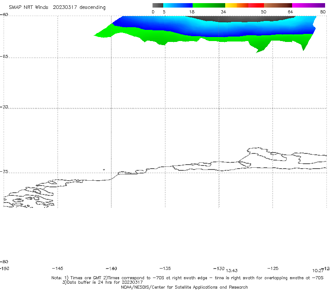Click the swath time label '10:27'
Image resolution: width=330 pixels, height=290 pixels.
318,271
